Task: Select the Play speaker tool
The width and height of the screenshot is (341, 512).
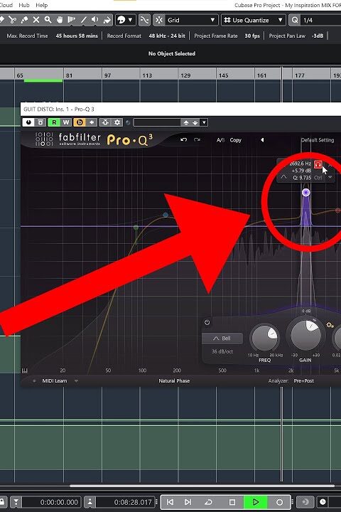Action: (x=95, y=20)
